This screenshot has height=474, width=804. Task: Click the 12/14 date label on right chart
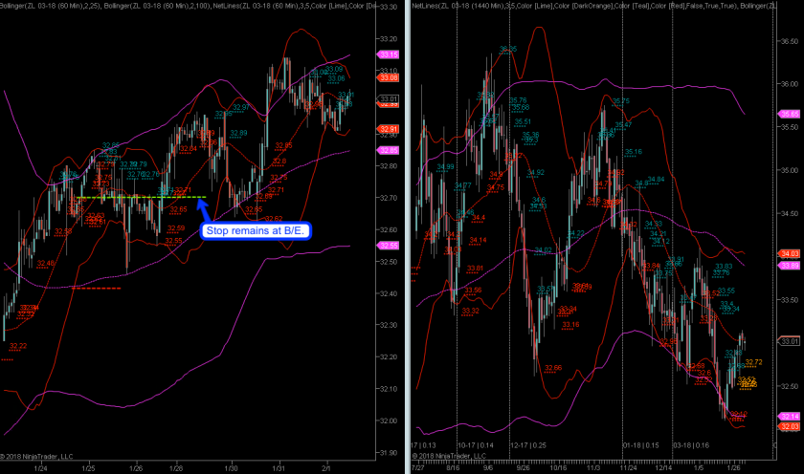click(x=663, y=467)
